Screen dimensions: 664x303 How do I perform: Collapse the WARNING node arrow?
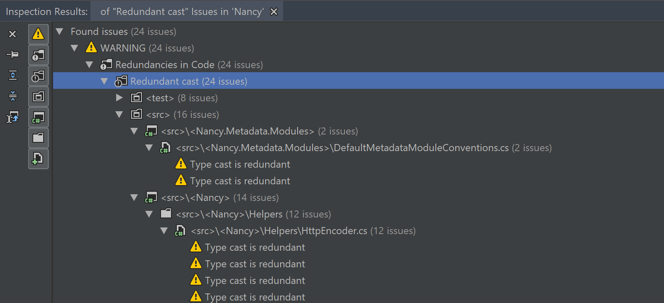tap(74, 48)
